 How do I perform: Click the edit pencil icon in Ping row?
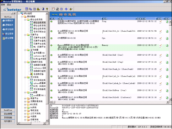pyautogui.click(x=161, y=22)
